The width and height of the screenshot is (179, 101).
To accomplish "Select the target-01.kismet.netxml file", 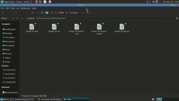I will coord(99,29).
